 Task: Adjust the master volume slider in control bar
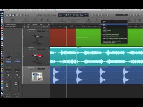122,15
